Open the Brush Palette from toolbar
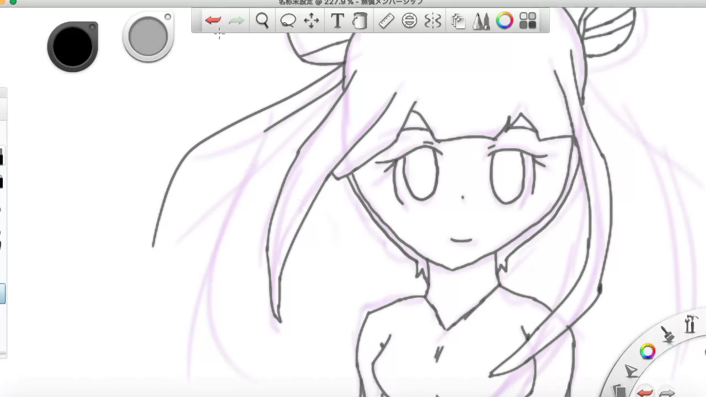 tap(481, 21)
